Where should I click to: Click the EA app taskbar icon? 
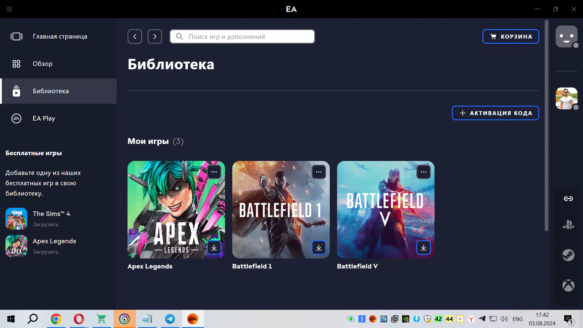point(193,319)
